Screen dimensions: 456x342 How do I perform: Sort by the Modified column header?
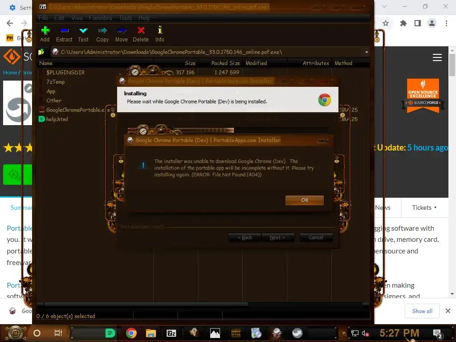coord(265,63)
